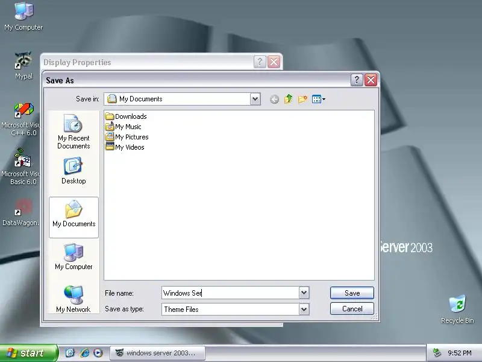Close the Save As dialog

click(371, 80)
